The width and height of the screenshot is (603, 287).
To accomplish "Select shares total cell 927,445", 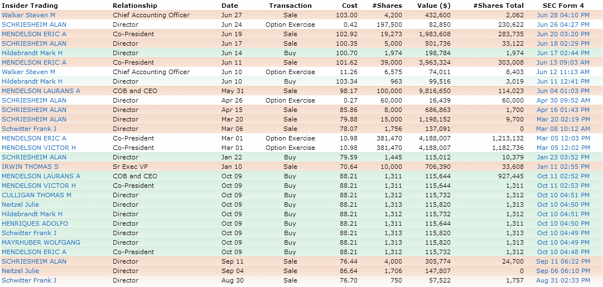I will (512, 176).
